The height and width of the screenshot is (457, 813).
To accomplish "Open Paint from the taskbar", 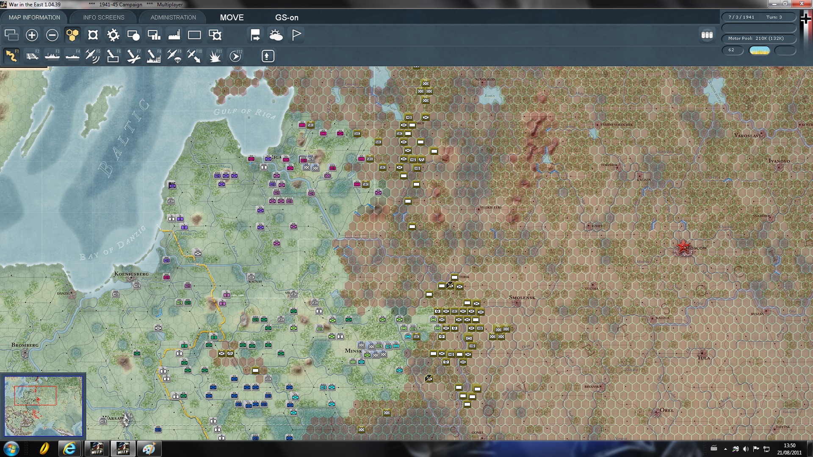I will pyautogui.click(x=149, y=449).
